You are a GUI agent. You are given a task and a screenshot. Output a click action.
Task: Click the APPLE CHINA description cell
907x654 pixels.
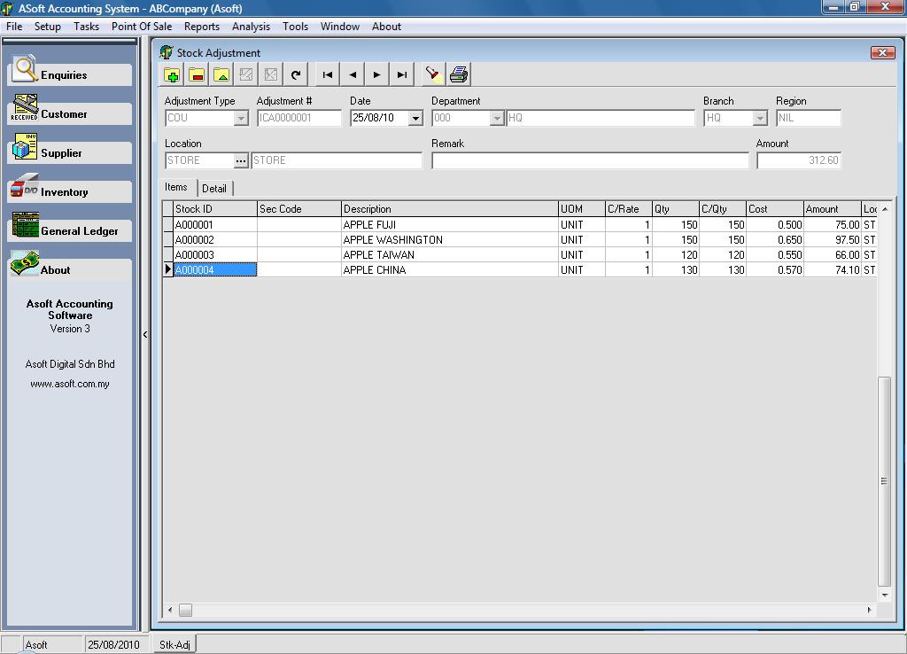pyautogui.click(x=449, y=269)
